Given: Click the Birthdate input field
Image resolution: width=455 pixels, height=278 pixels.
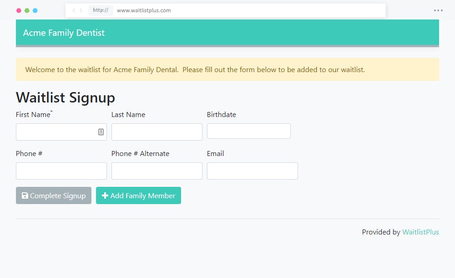Looking at the screenshot, I should [x=248, y=131].
